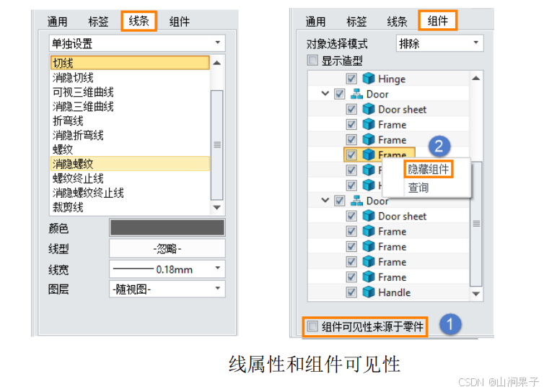544x392 pixels.
Task: Collapse the Door node directly below Hinge
Action: coord(325,93)
